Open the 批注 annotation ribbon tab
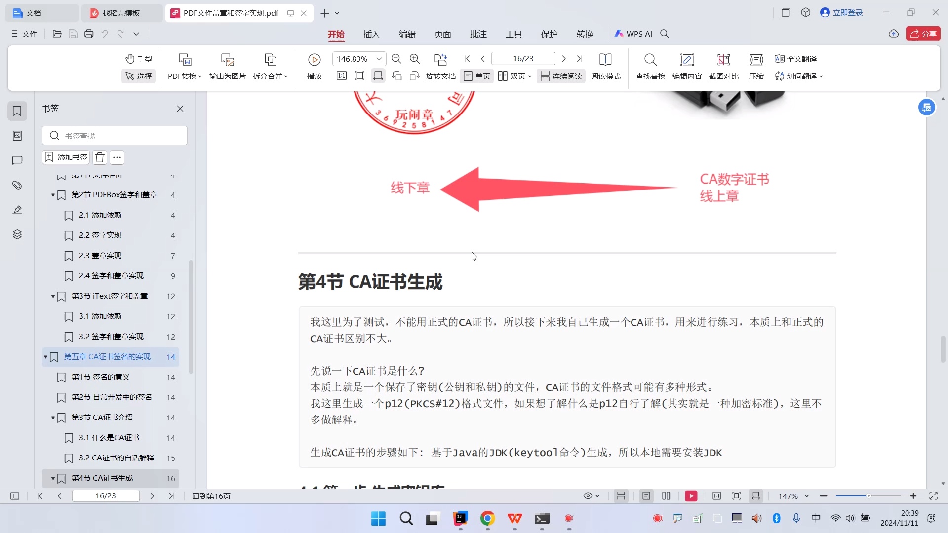948x533 pixels. pos(478,34)
